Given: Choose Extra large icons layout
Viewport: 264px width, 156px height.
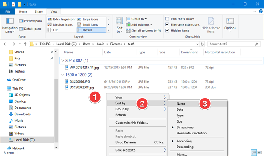Looking at the screenshot, I should (x=62, y=20).
